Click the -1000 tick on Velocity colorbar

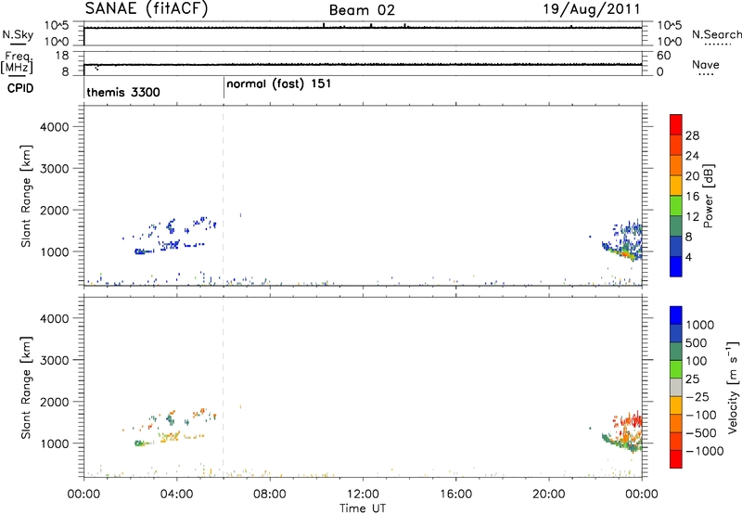(x=704, y=451)
